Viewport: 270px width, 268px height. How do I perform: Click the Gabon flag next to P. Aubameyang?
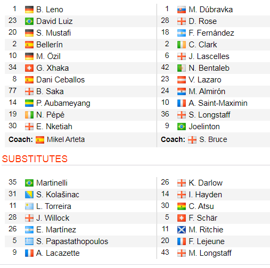[x=29, y=103]
